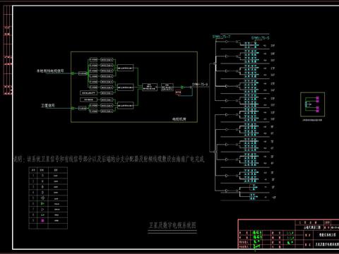Click the magenta TV outlet symbol in legend
The height and width of the screenshot is (254, 339).
coord(42,221)
